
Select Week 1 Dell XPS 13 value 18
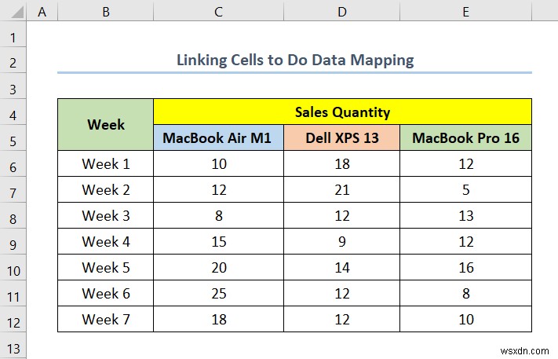click(341, 164)
